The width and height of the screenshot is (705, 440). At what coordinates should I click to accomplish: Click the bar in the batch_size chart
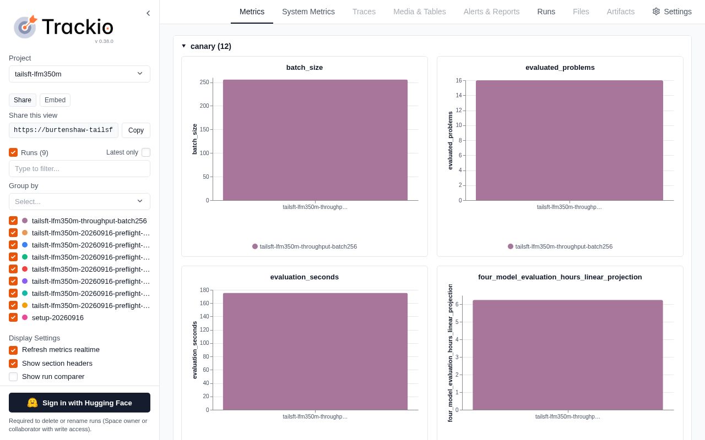315,140
